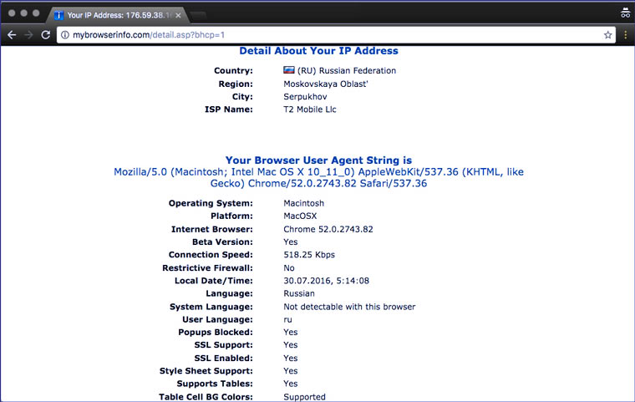Click the mybrowserinfo.com address field
635x402 pixels.
click(x=336, y=35)
